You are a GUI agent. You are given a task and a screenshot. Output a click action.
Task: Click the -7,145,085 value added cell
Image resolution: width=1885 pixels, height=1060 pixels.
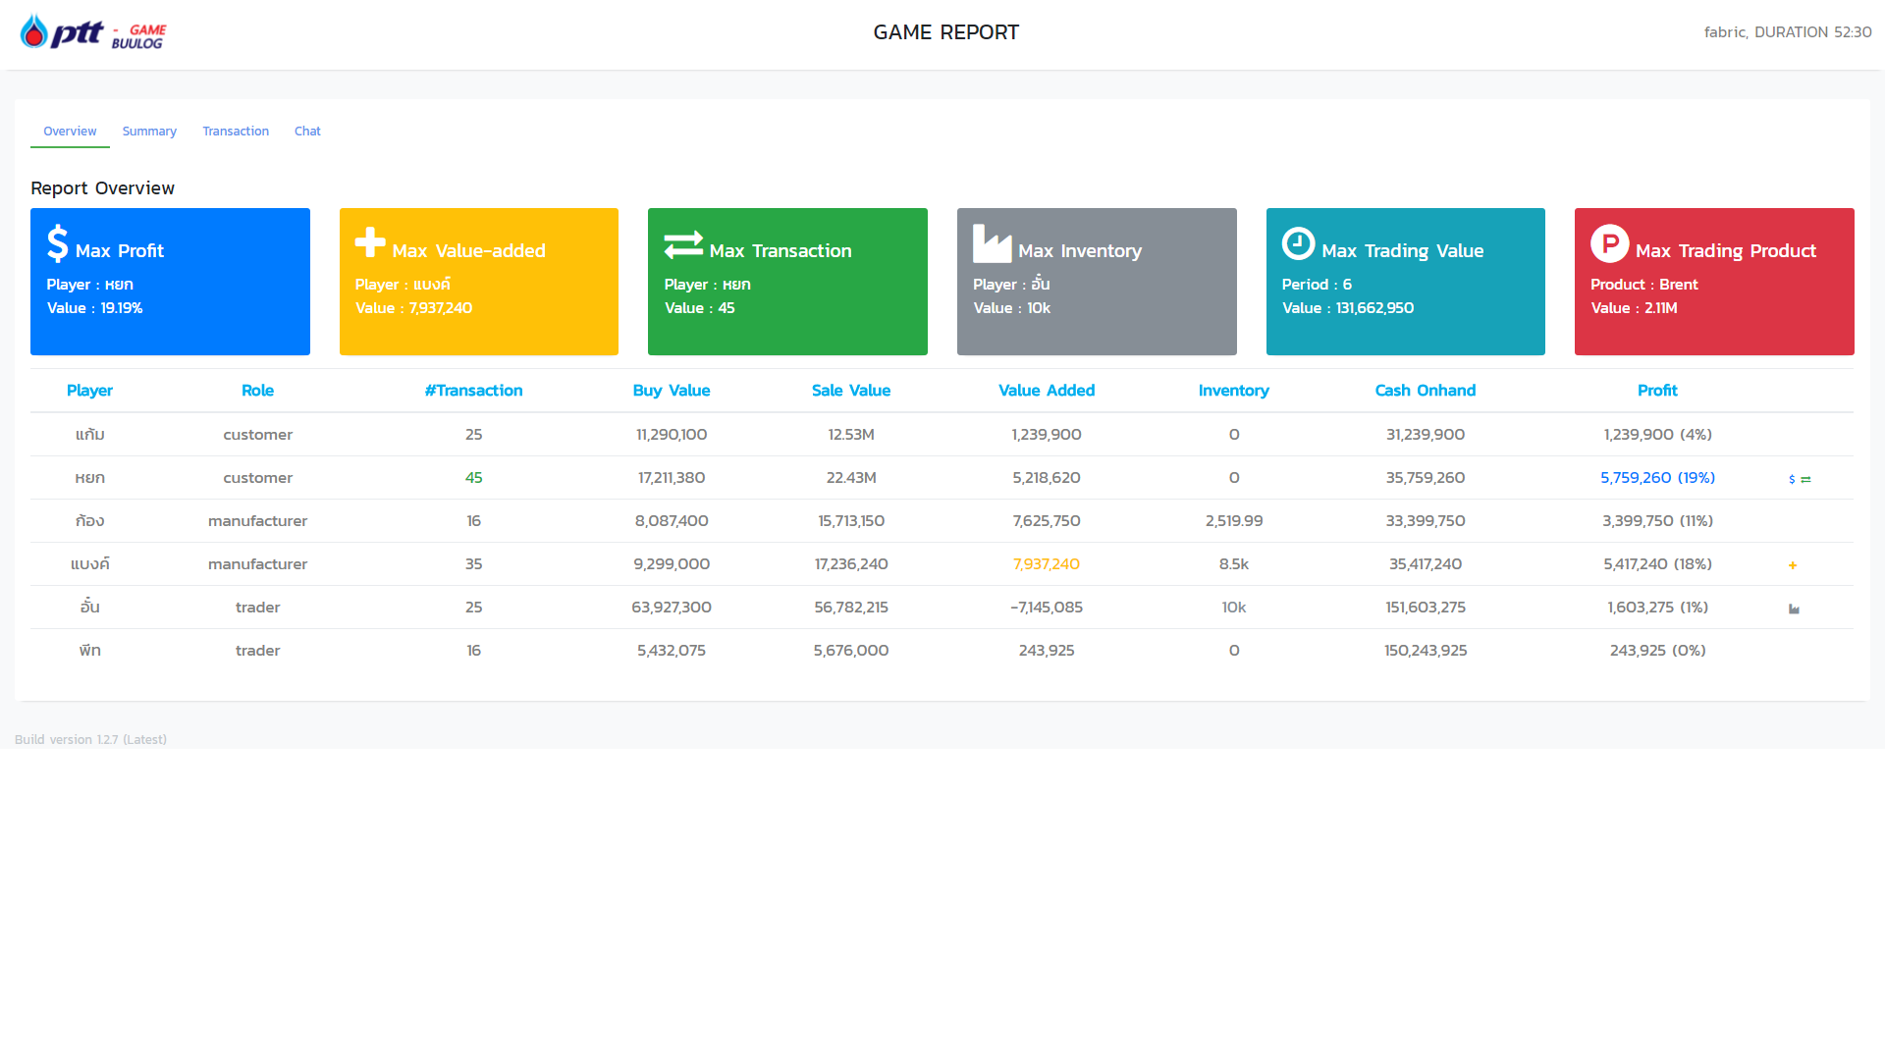[1047, 608]
